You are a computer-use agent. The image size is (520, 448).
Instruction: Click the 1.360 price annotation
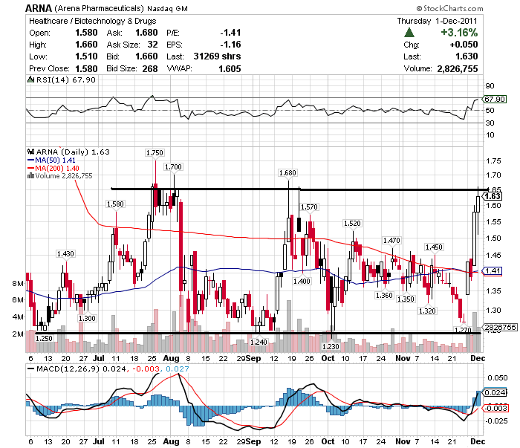click(x=384, y=295)
